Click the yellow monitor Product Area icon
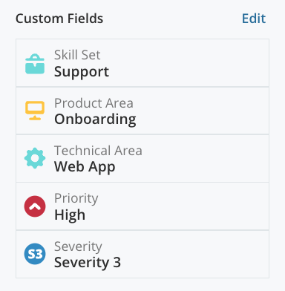Screen dimensions: 285x291 [35, 111]
